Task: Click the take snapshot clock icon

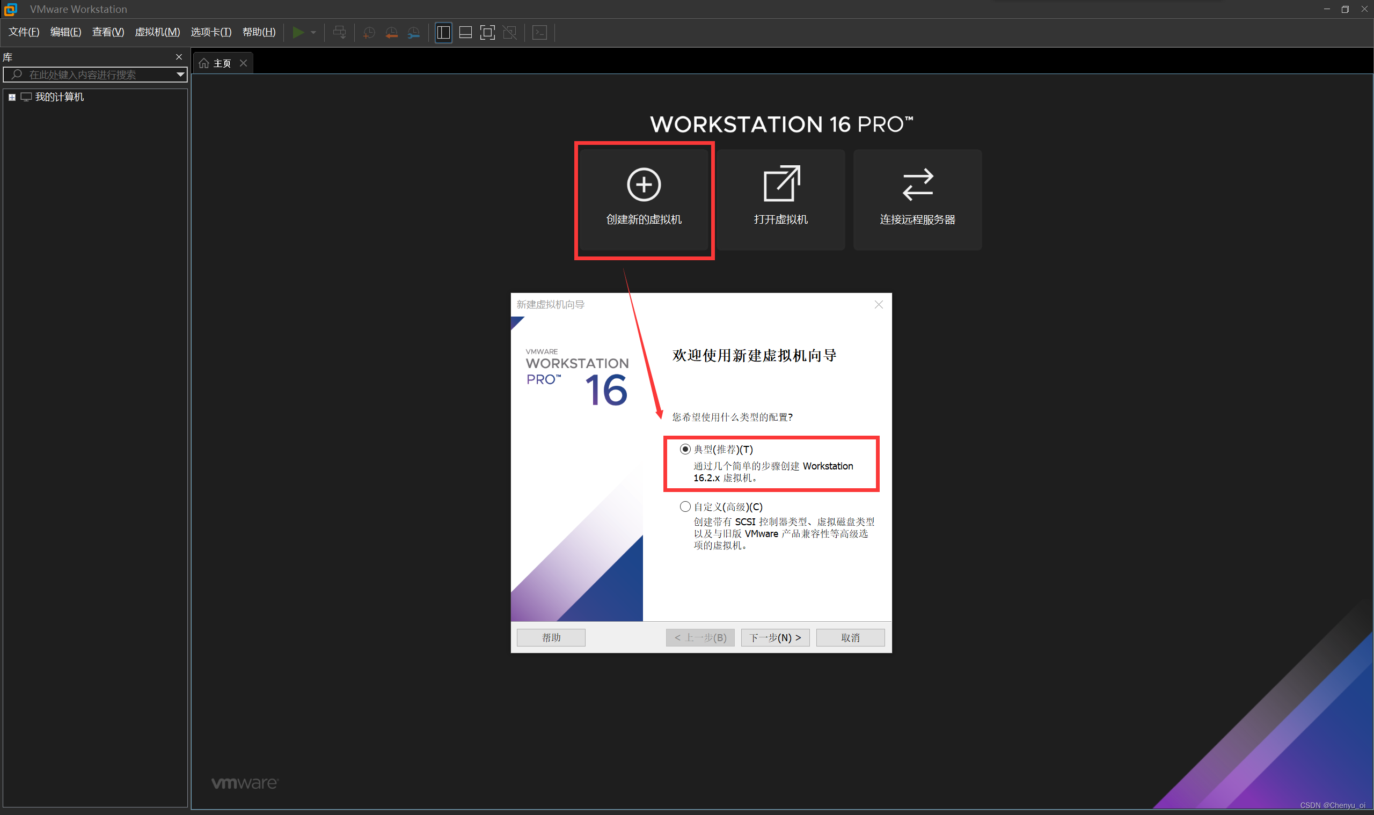Action: (369, 32)
